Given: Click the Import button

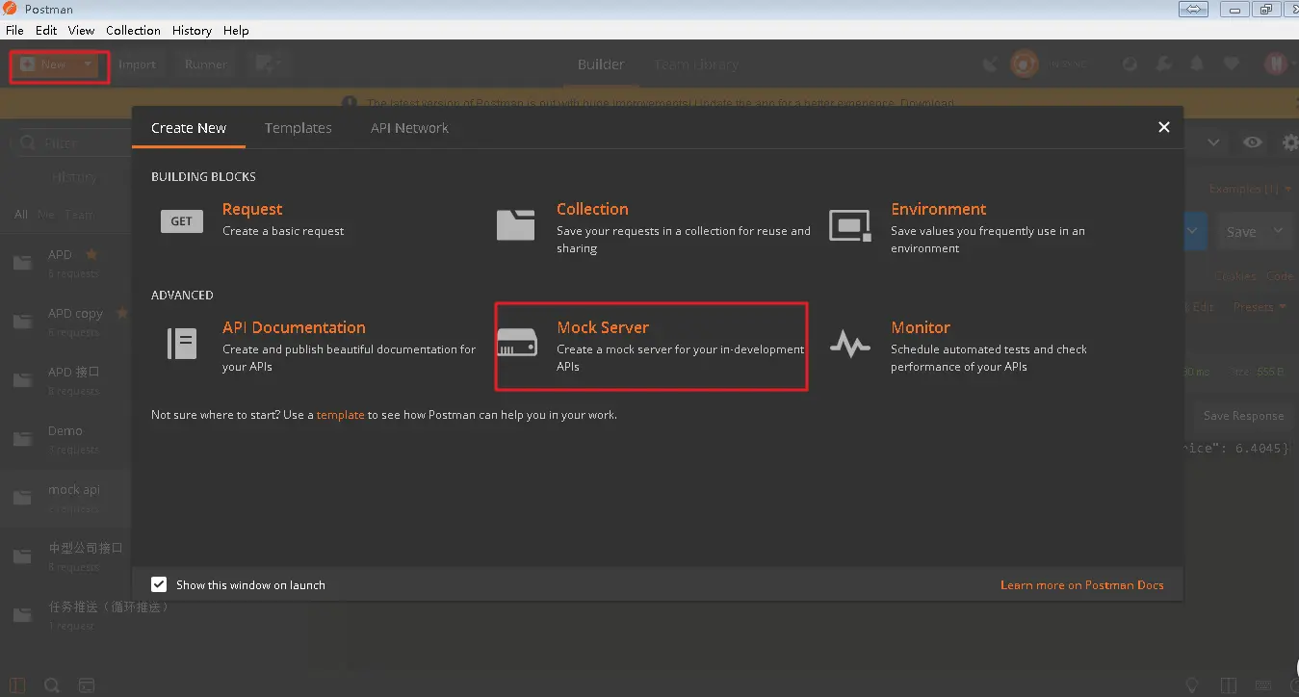Looking at the screenshot, I should point(137,65).
